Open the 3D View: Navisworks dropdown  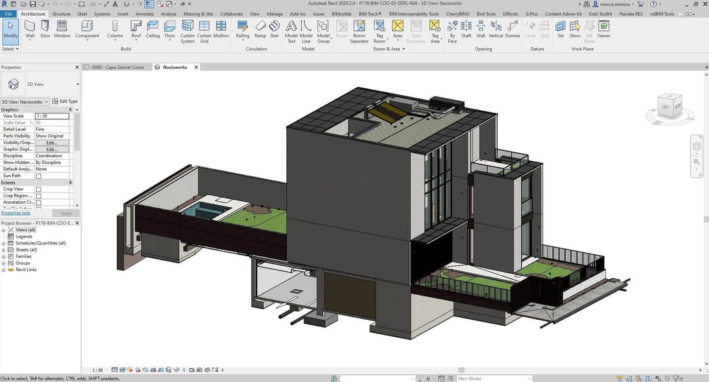coord(25,102)
